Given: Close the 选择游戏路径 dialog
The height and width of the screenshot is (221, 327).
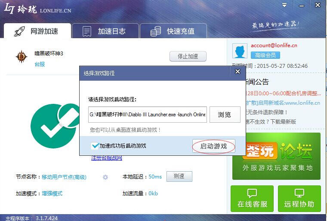Looking at the screenshot, I should 237,72.
